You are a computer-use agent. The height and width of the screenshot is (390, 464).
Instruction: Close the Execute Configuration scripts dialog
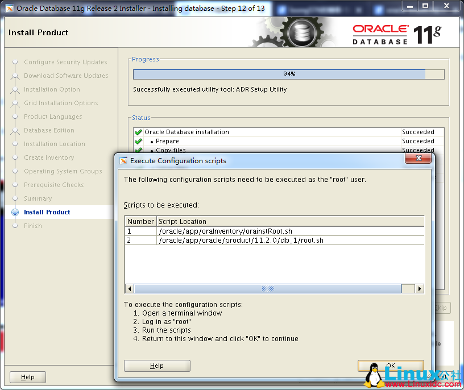[x=419, y=159]
